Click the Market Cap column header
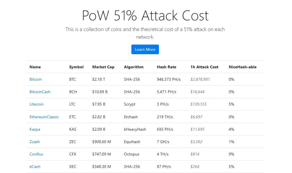The image size is (292, 173). click(x=103, y=67)
